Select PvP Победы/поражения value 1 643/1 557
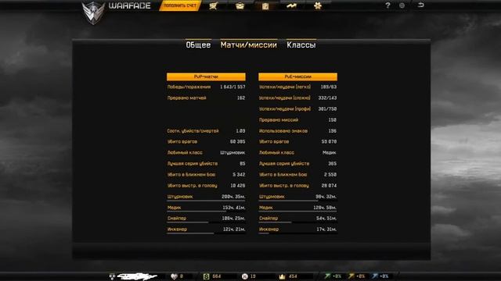 coord(232,87)
